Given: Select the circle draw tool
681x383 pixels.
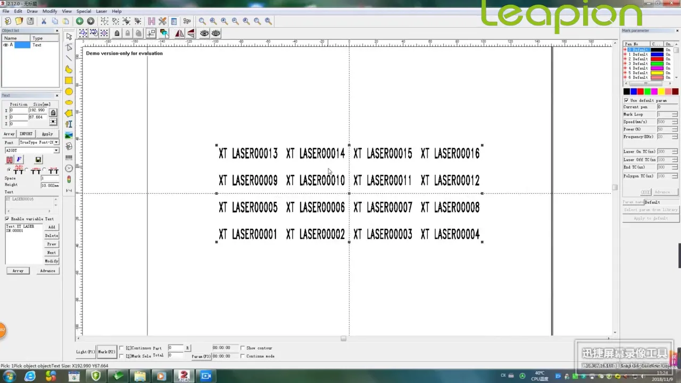Looking at the screenshot, I should tap(69, 91).
